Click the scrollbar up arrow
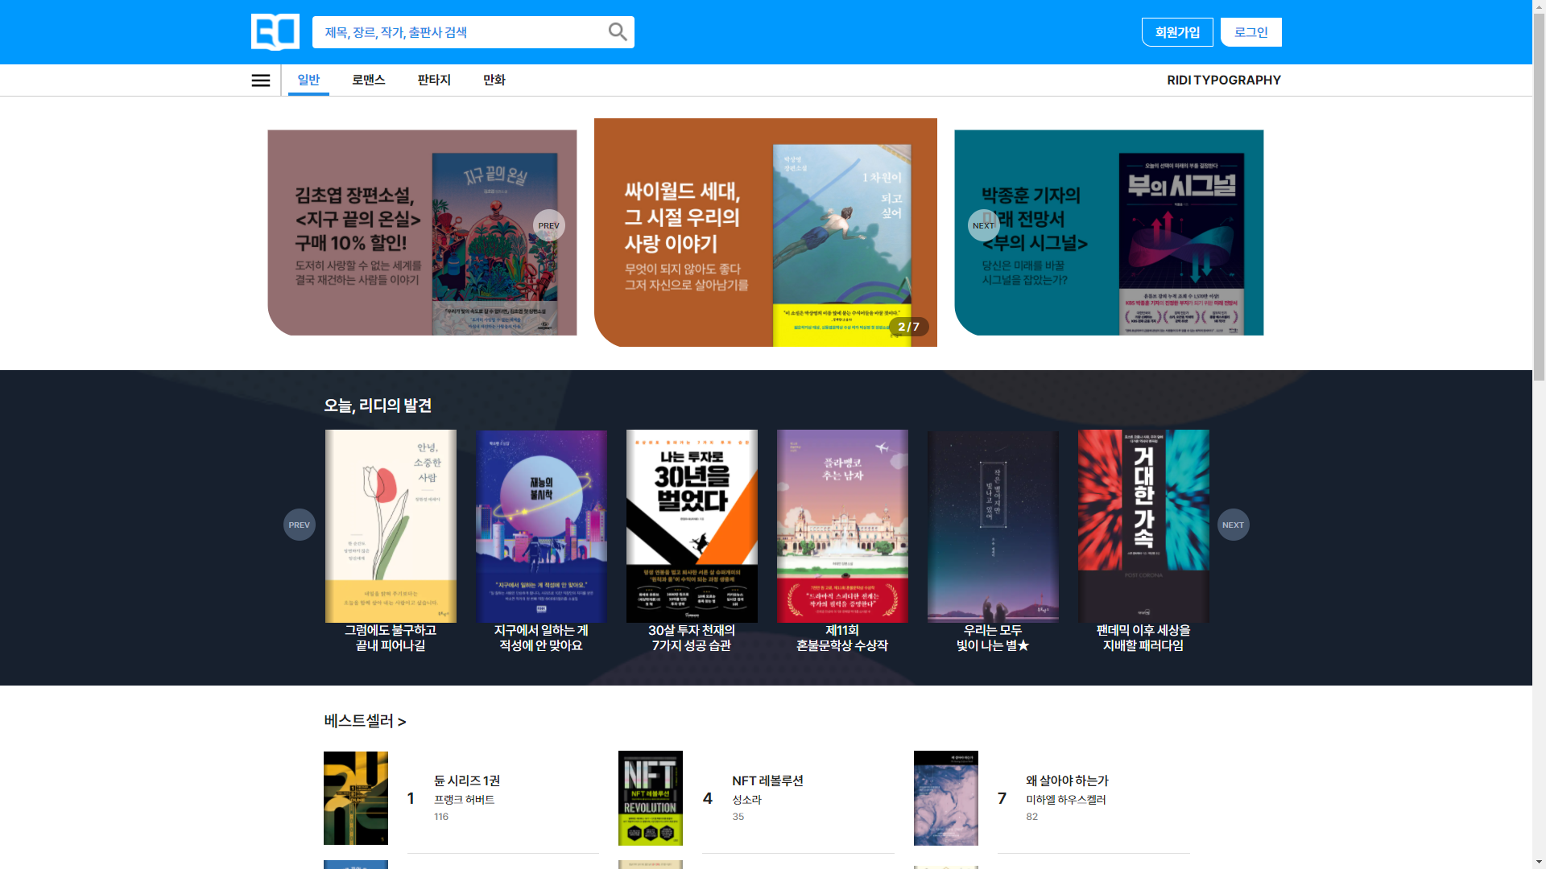The height and width of the screenshot is (869, 1546). click(x=1539, y=6)
